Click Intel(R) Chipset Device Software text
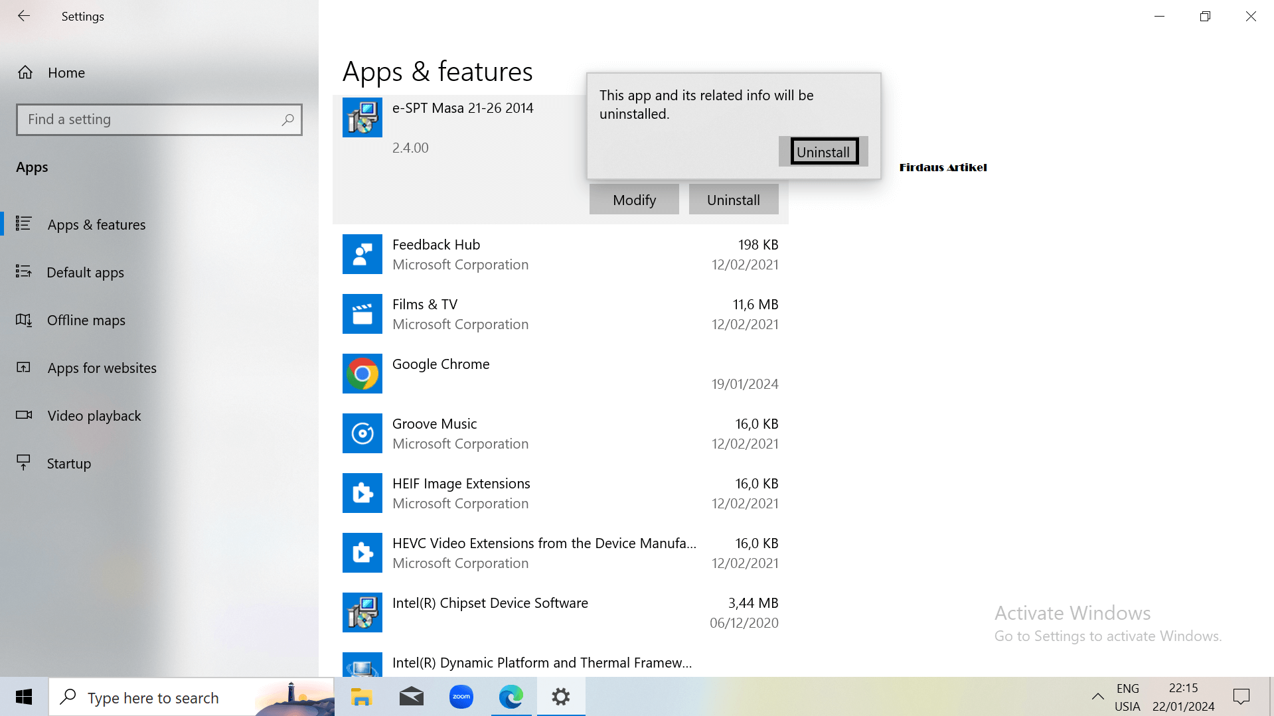Screen dimensions: 1274x716 click(490, 603)
